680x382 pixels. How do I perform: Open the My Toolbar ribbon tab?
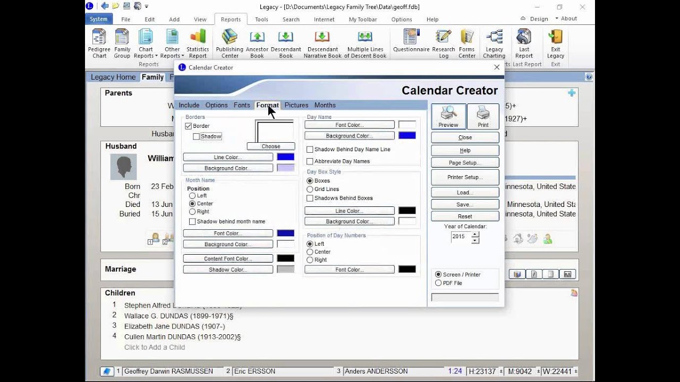(x=363, y=19)
